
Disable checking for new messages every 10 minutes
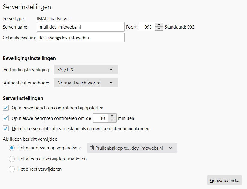click(5, 118)
